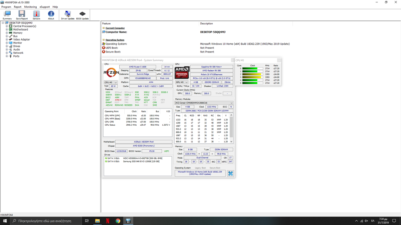Open Google Chrome from the taskbar
Viewport: 401px width, 225px height.
118,221
